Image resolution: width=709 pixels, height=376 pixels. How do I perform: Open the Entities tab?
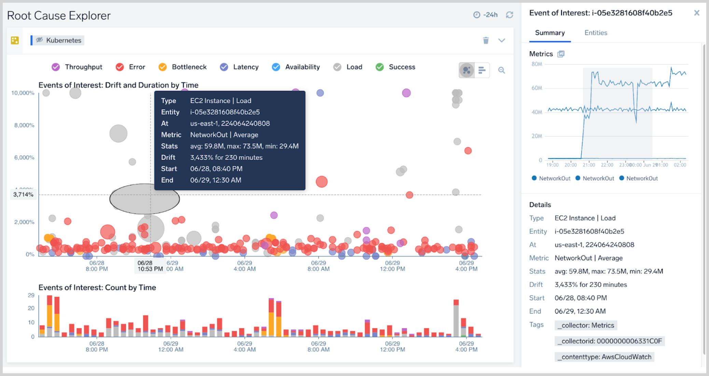click(596, 33)
